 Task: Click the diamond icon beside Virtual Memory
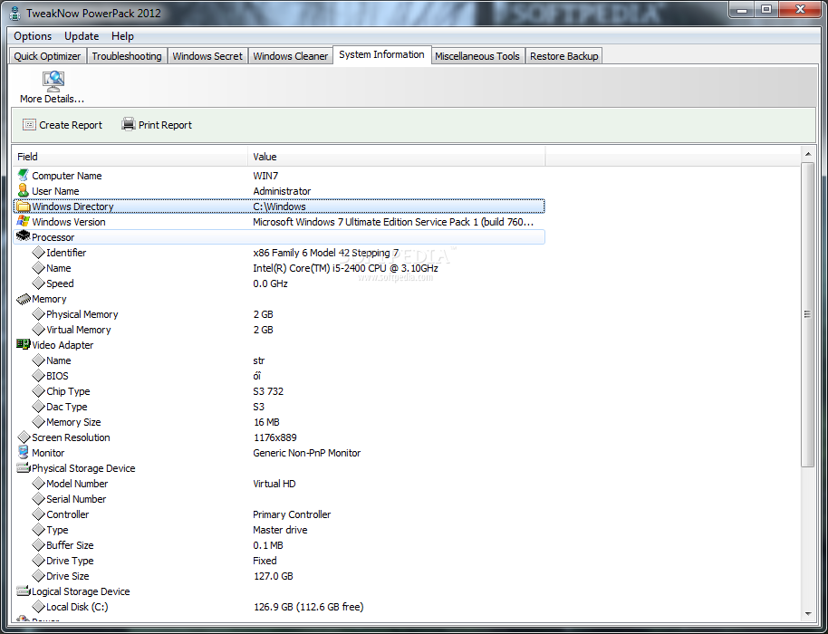tap(38, 330)
